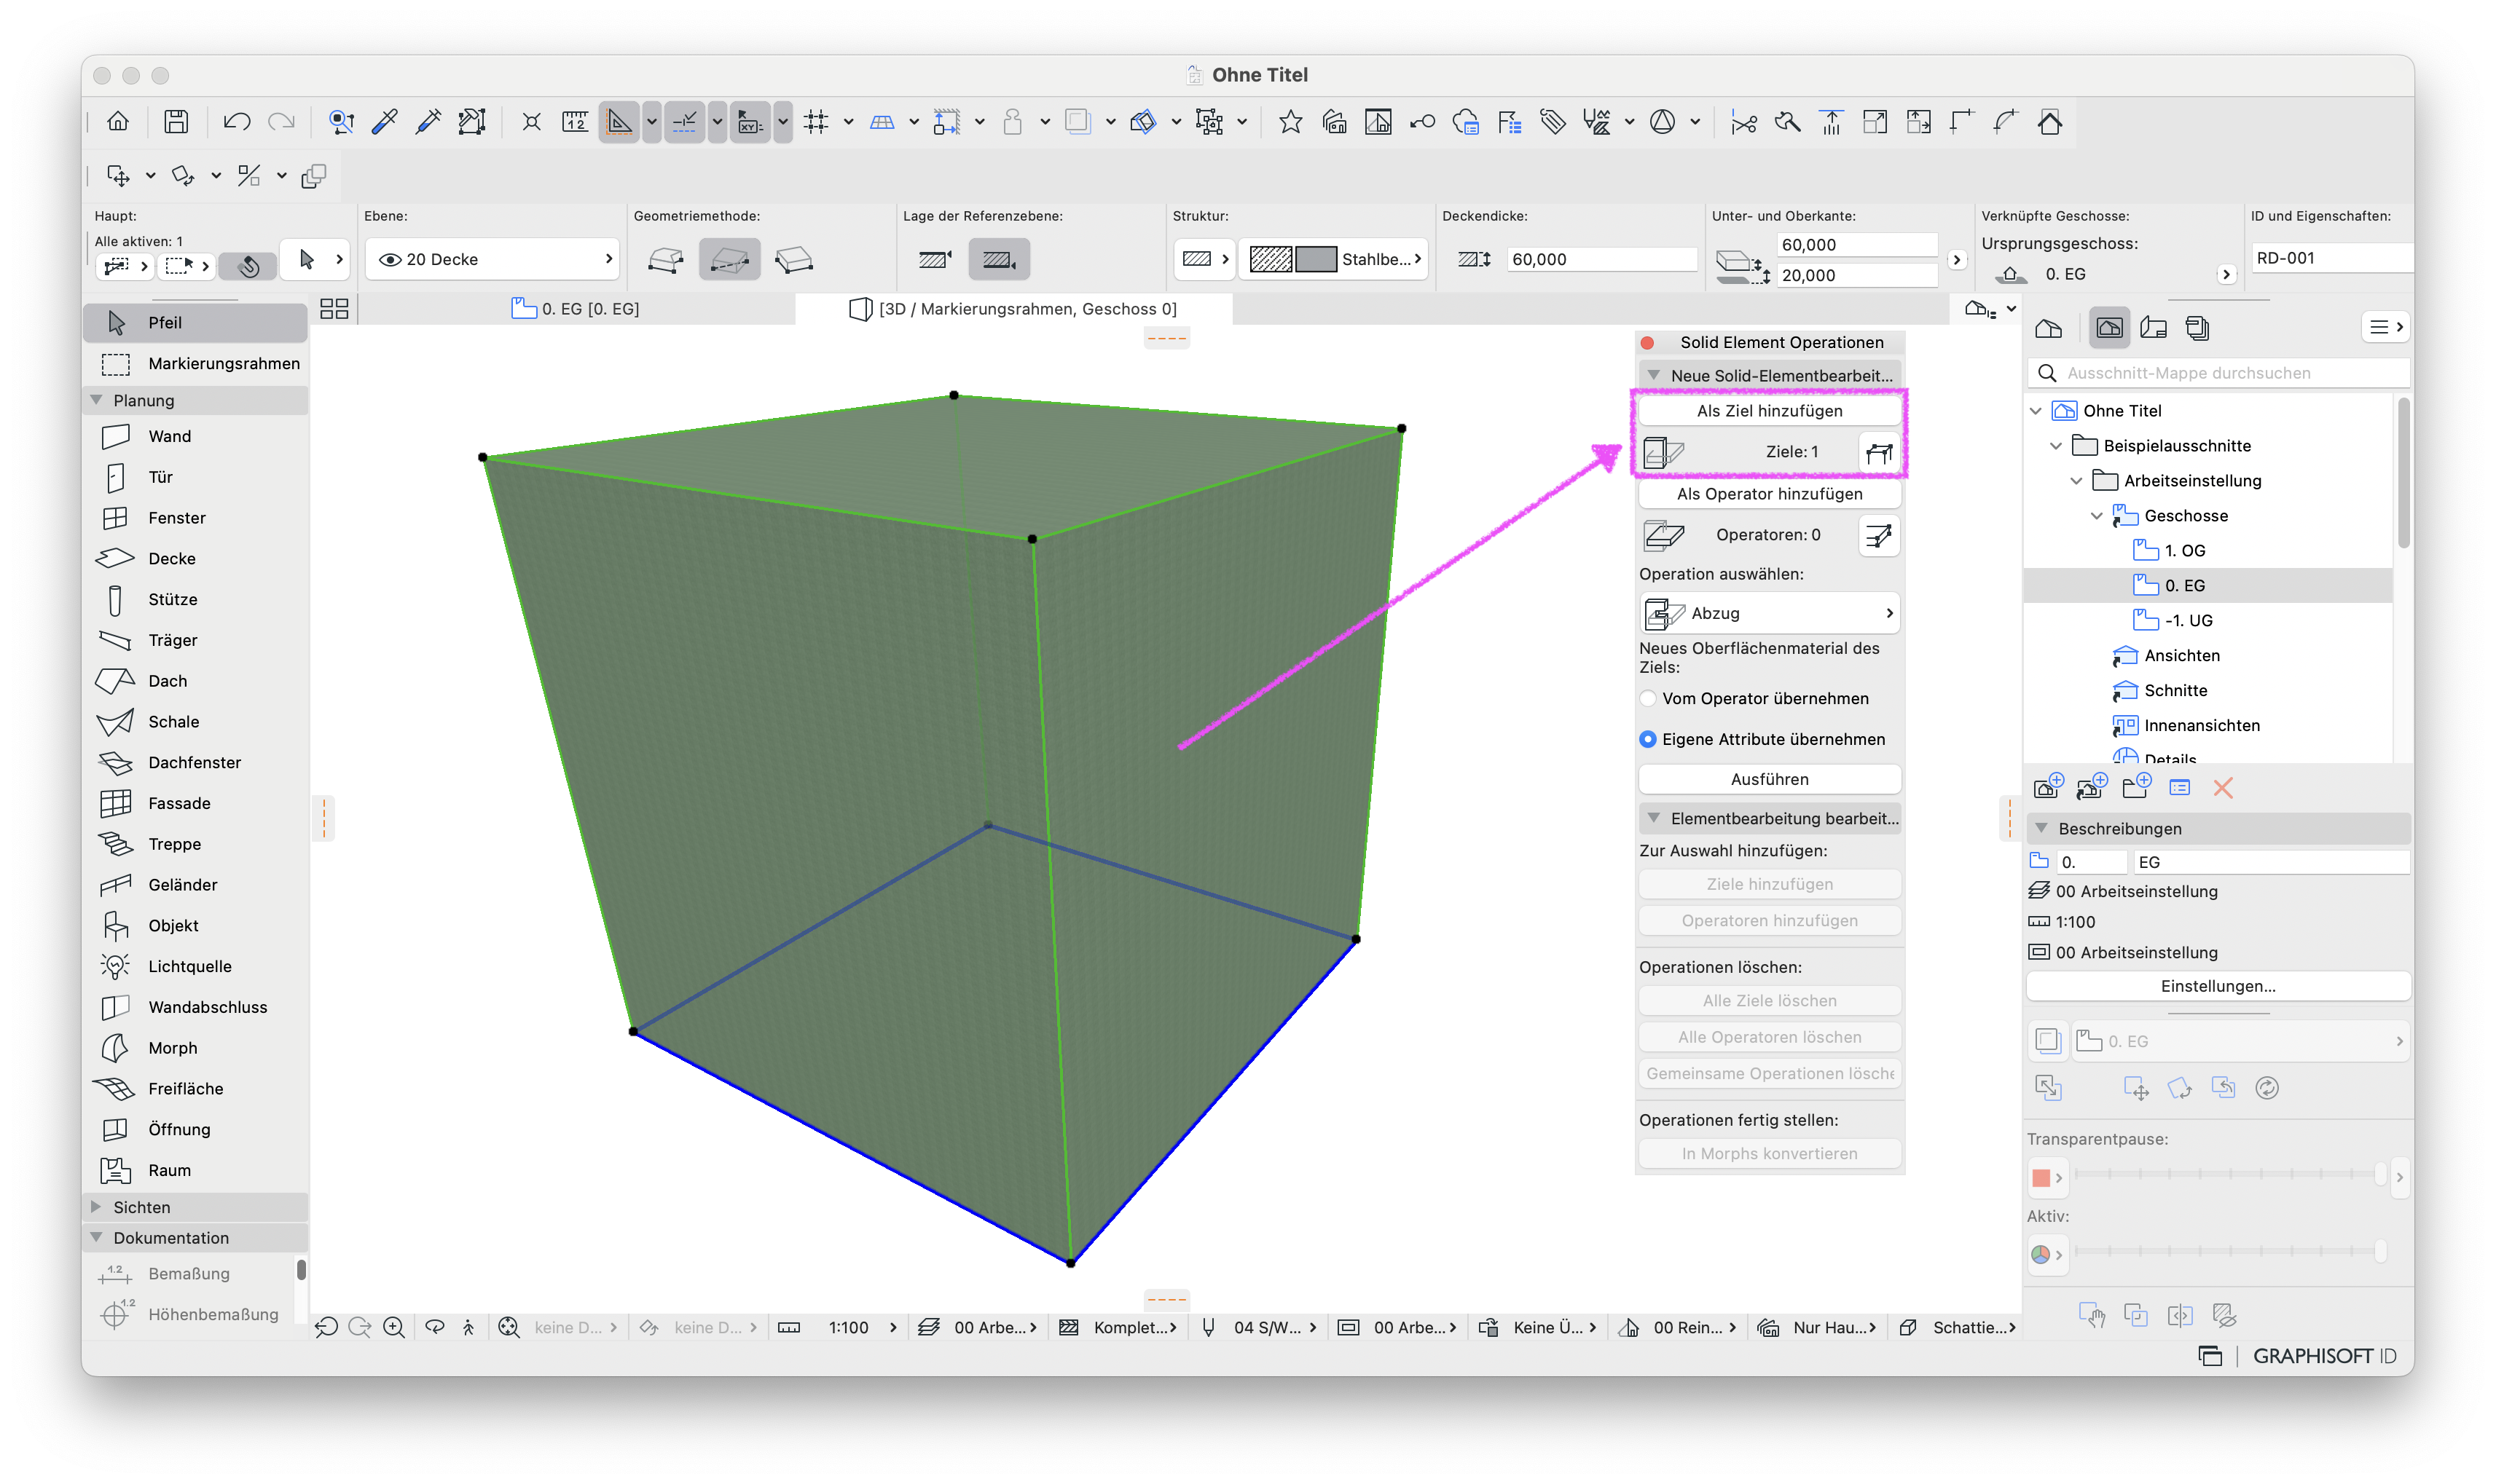Expand the Sichten toolbox section
2496x1484 pixels.
97,1207
